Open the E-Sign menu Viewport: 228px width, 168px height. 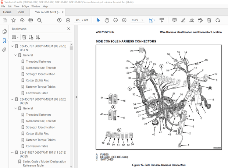click(25, 6)
